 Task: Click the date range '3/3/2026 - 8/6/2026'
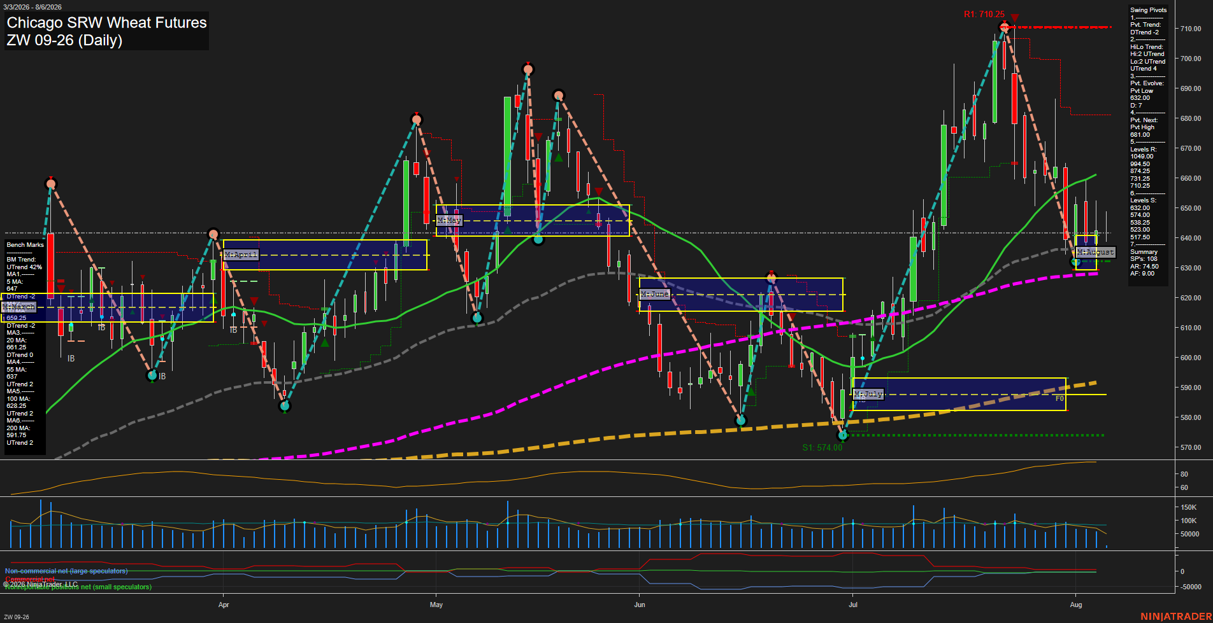[x=32, y=7]
